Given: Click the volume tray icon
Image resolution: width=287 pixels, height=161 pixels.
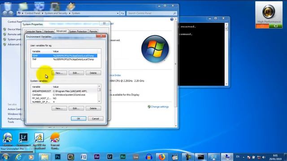Looking at the screenshot, I should point(264,157).
